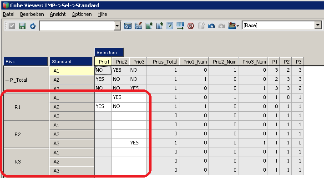The width and height of the screenshot is (324, 178).
Task: Click the Prio2 YES cell in R1 A1
Action: pos(121,98)
